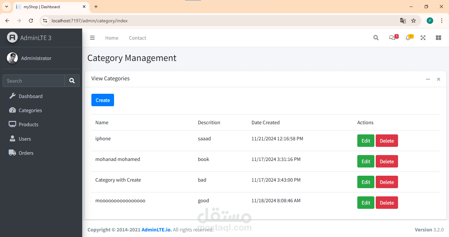Click the browser address bar URL
Screen dimensions: 449x237
point(89,21)
